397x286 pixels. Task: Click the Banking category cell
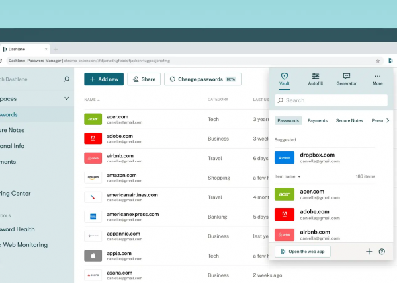point(217,217)
